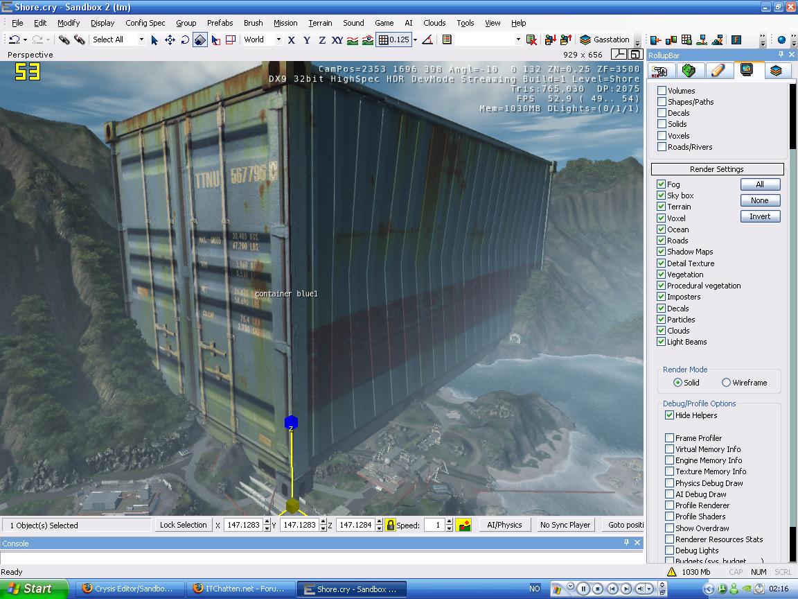The height and width of the screenshot is (599, 798).
Task: Open the Prefabs menu
Action: click(220, 23)
